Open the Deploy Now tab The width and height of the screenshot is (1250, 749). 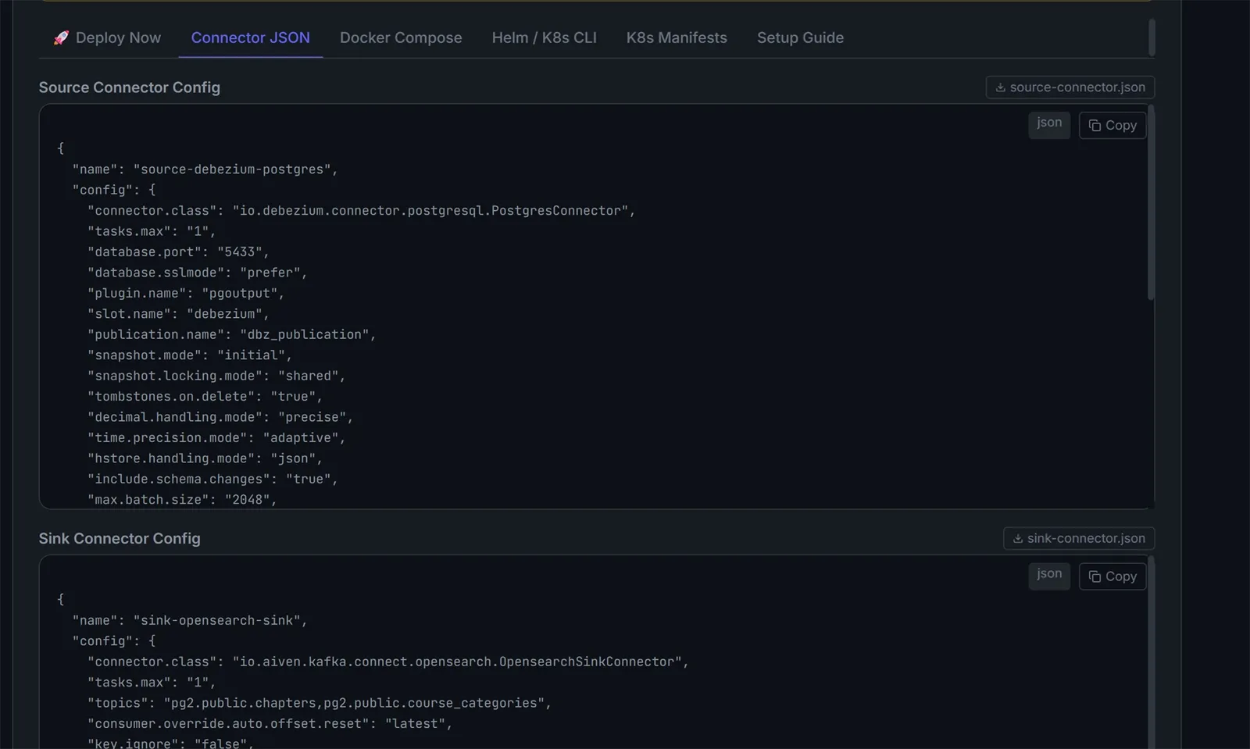click(107, 37)
